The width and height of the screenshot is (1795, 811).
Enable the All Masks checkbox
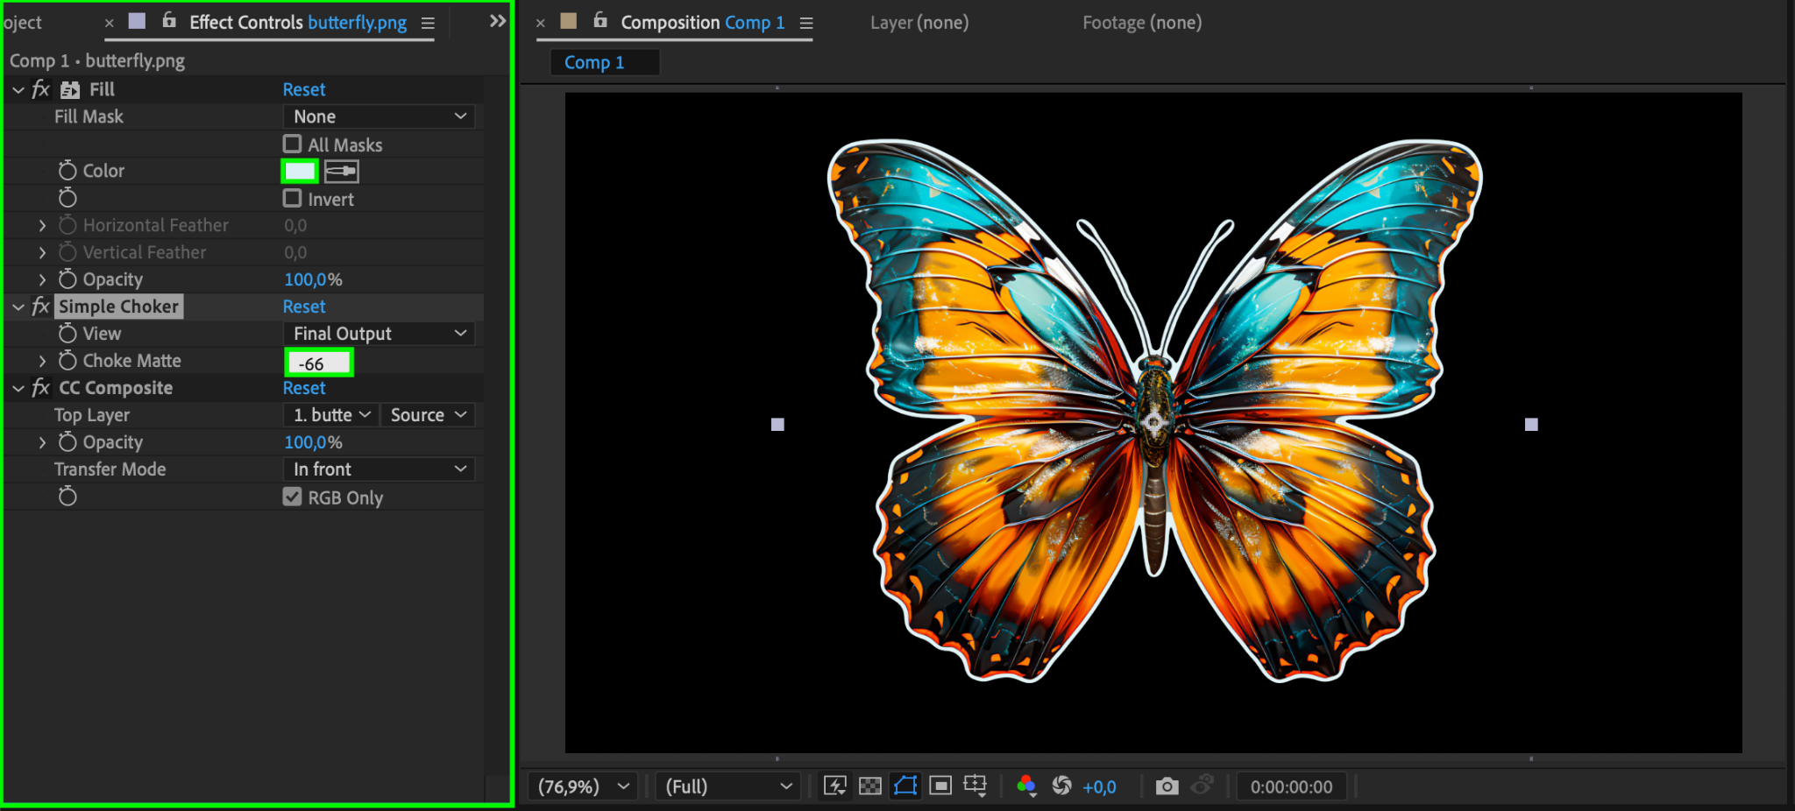[x=293, y=145]
